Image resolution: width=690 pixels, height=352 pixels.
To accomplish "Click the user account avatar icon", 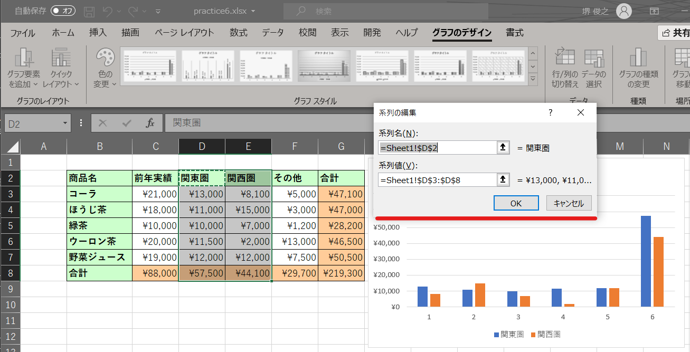I will click(x=624, y=11).
